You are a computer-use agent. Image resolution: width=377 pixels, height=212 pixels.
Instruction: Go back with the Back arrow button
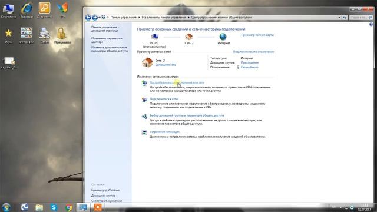point(88,17)
